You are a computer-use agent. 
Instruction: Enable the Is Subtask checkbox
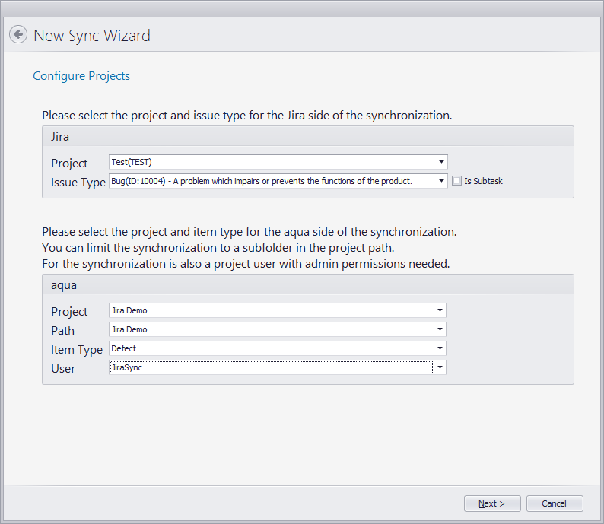coord(456,181)
